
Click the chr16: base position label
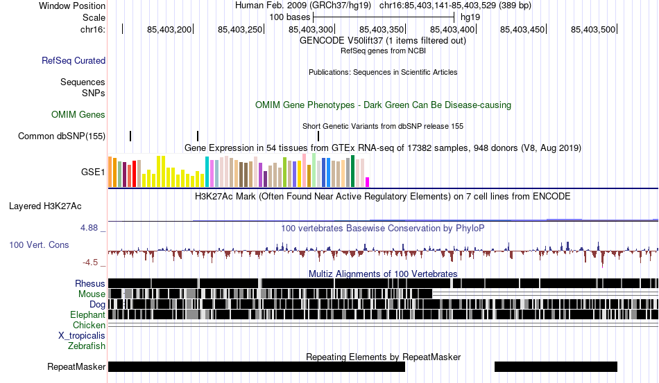(93, 29)
